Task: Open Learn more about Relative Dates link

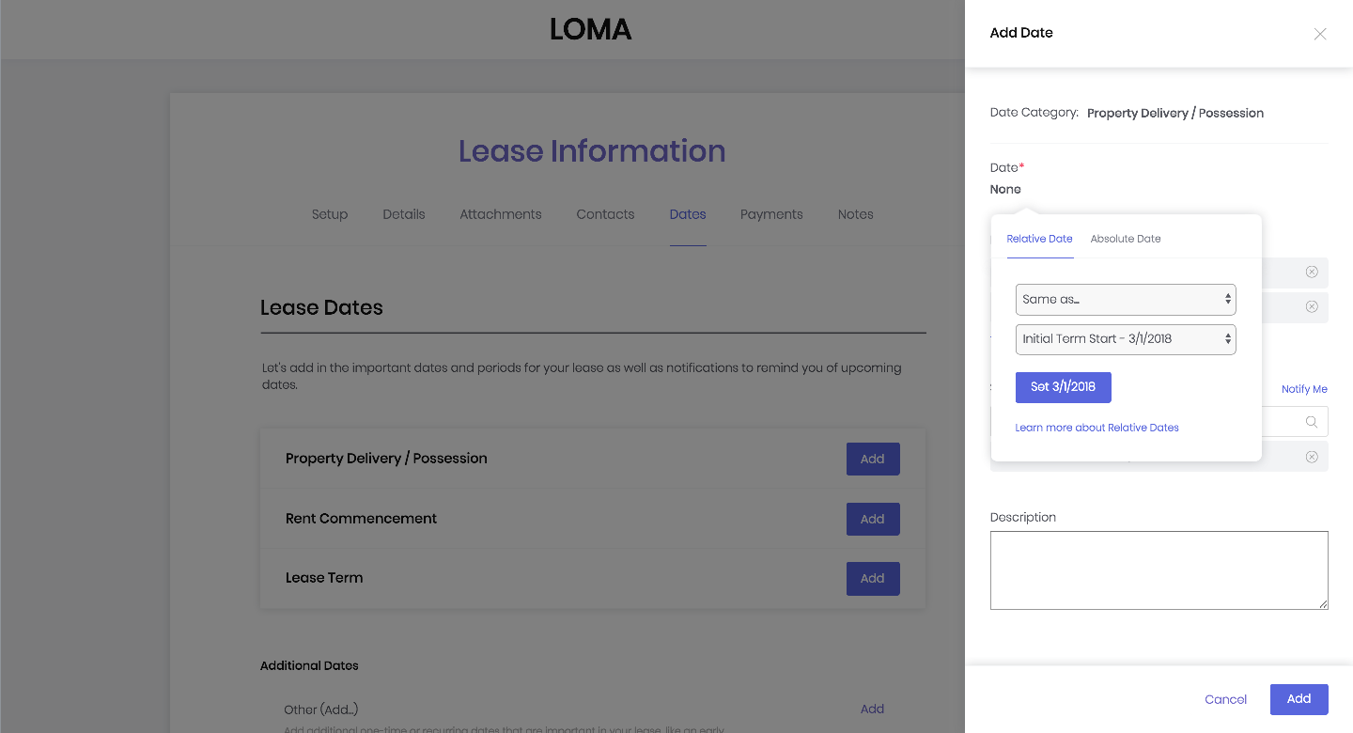Action: 1096,428
